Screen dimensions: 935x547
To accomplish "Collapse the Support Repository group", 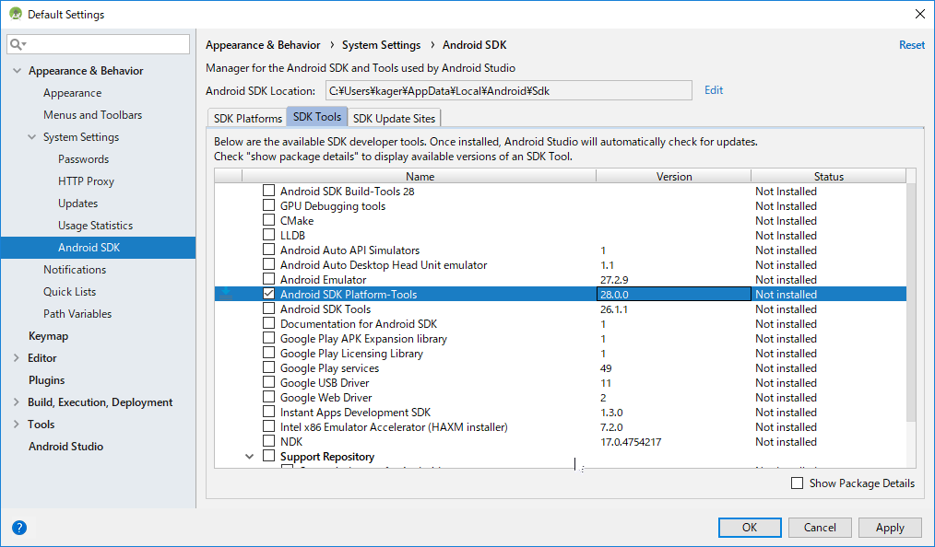I will [x=249, y=457].
